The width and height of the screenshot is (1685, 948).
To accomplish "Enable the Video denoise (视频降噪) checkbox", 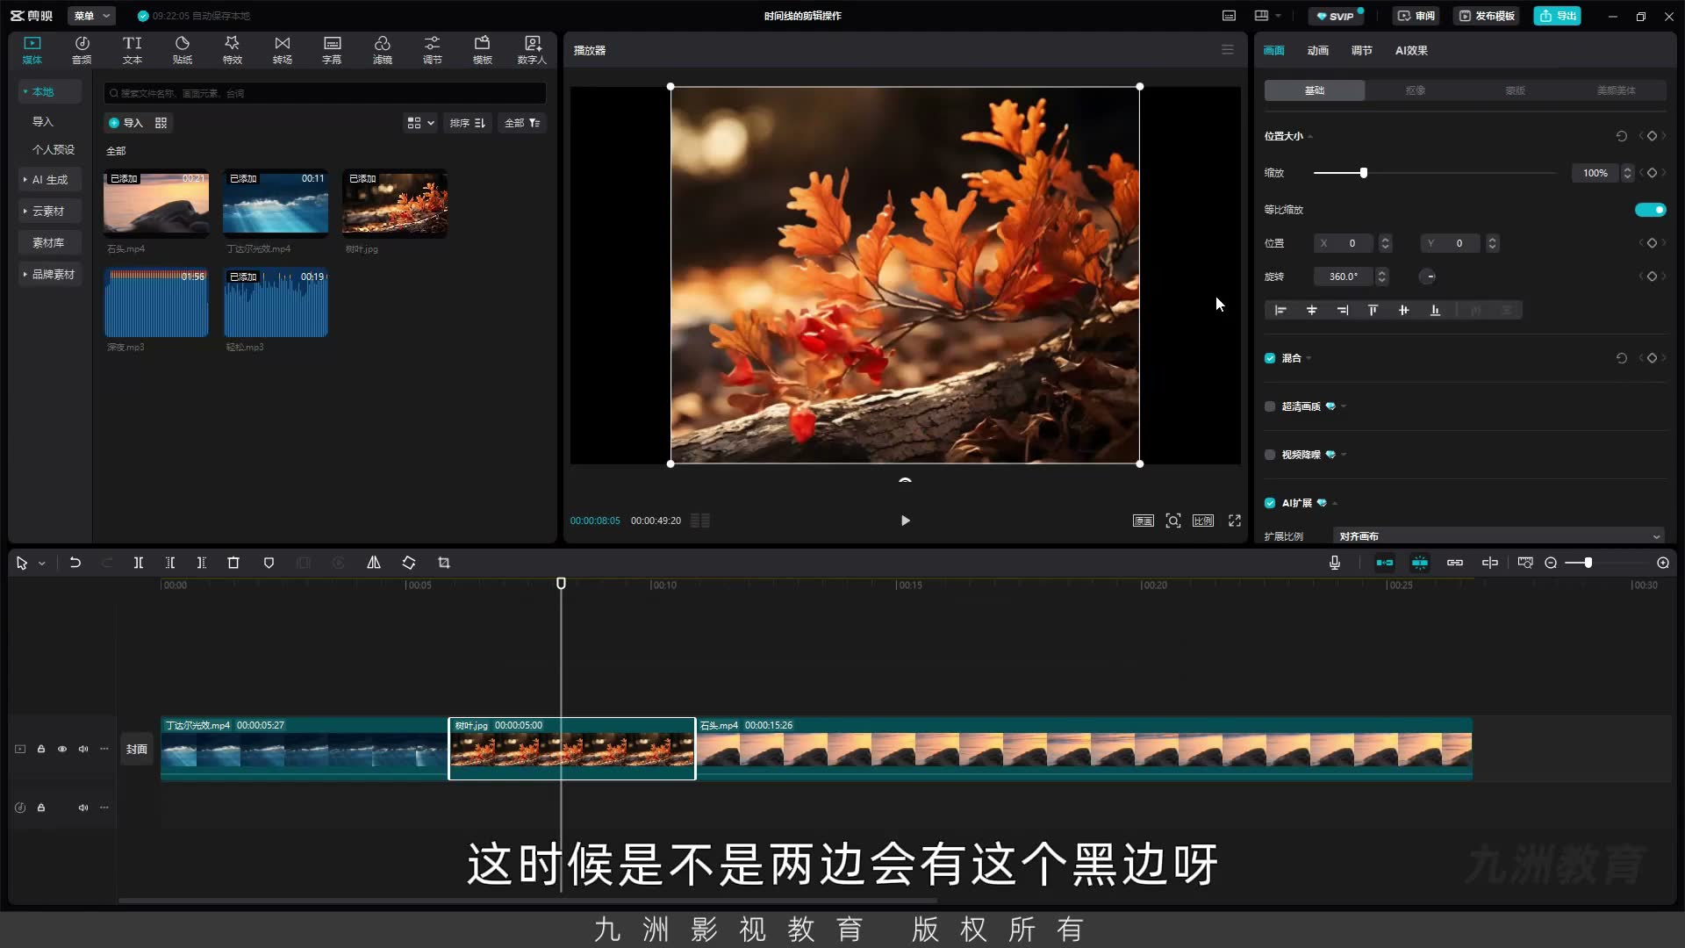I will pos(1270,455).
